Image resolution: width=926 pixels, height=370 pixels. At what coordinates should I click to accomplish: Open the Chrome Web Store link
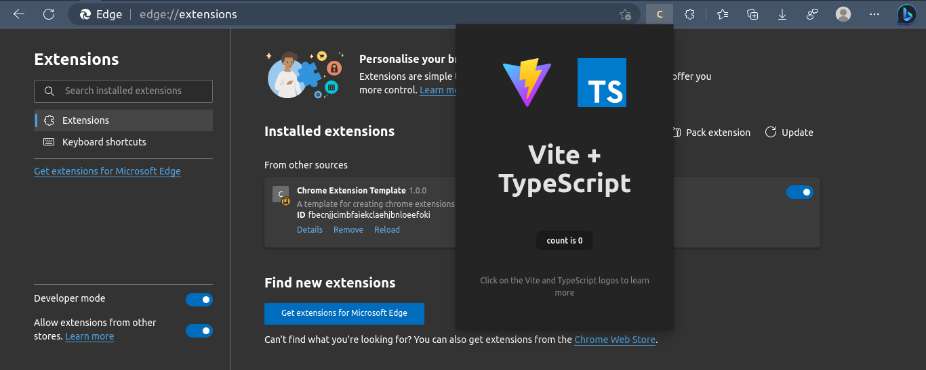click(x=615, y=340)
